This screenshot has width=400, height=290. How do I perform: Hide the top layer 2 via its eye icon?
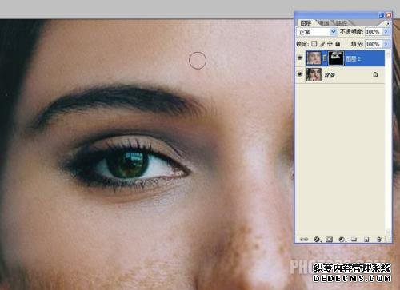point(300,58)
